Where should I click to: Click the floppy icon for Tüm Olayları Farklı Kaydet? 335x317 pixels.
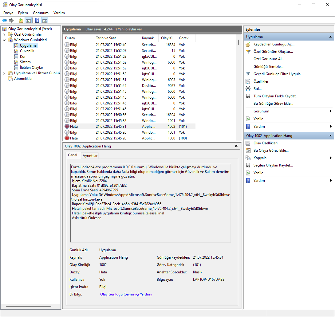pos(248,96)
